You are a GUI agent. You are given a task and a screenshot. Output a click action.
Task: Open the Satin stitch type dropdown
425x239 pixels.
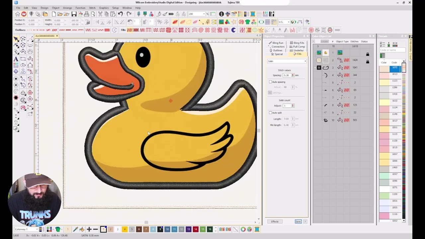[x=305, y=61]
